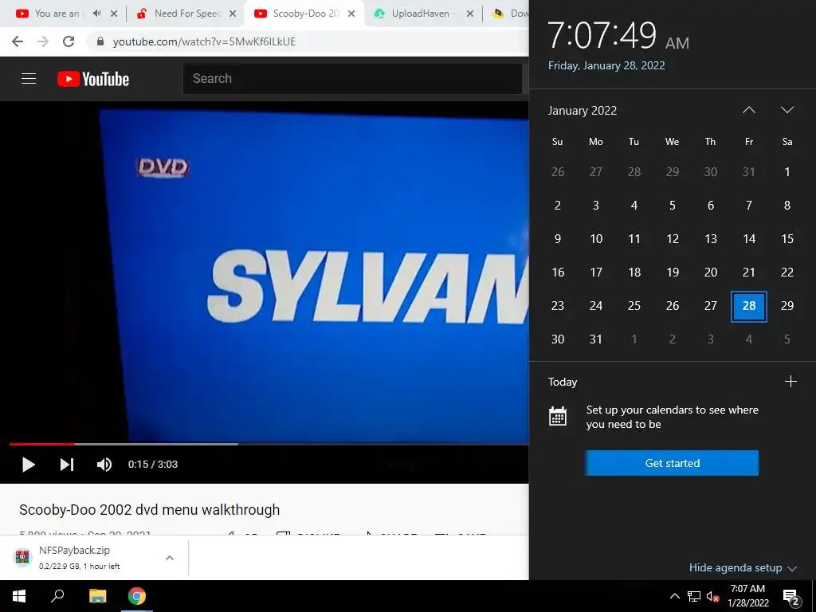
Task: Reload the current page
Action: click(x=69, y=41)
